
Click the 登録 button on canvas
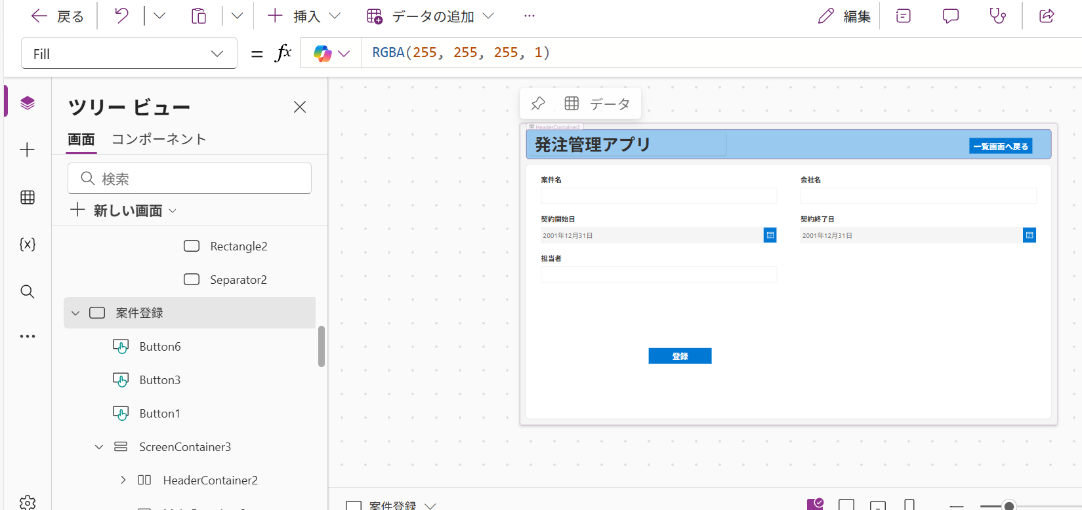point(680,356)
